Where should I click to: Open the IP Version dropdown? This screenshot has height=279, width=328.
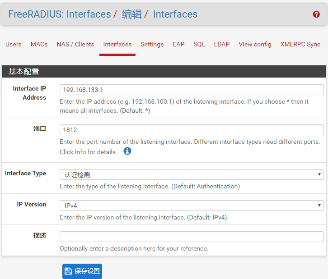click(192, 206)
